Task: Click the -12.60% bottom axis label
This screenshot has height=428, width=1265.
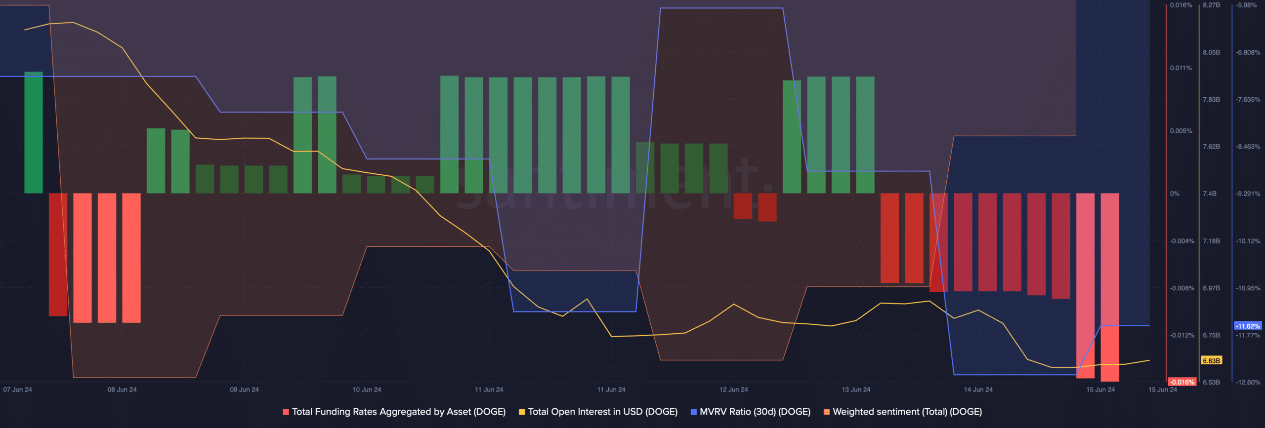Action: [x=1248, y=382]
